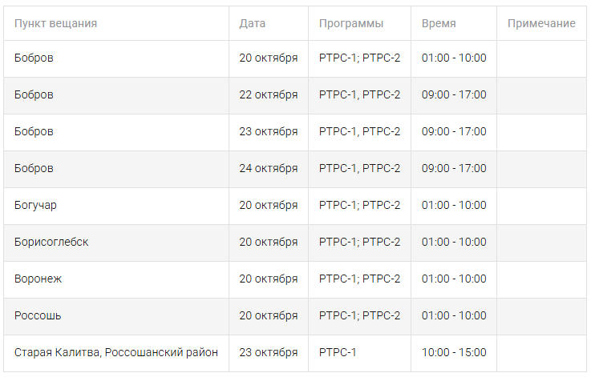
Task: Select the 'Россошь' station cell
Action: (x=38, y=315)
